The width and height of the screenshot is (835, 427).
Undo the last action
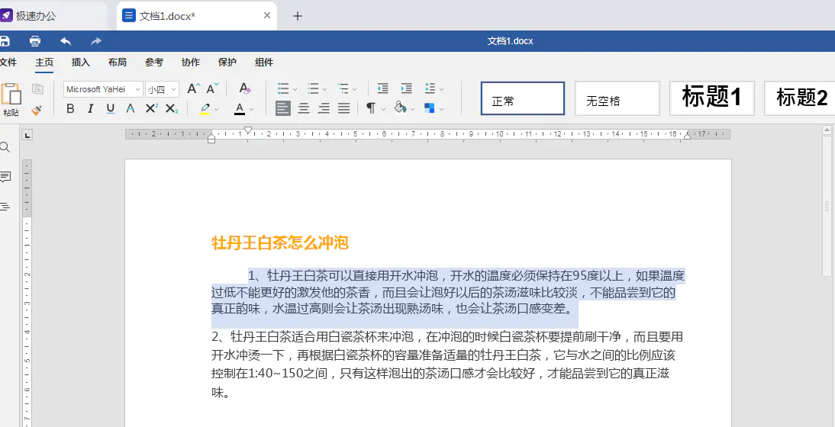coord(66,41)
